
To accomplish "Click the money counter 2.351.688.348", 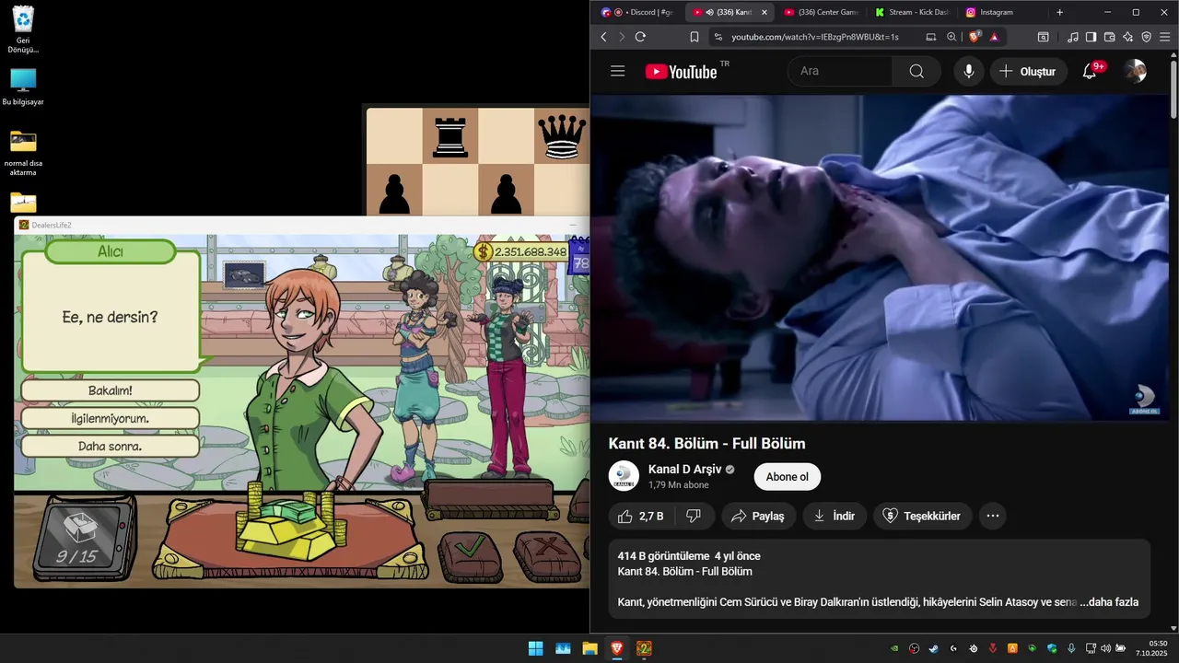I will click(521, 251).
